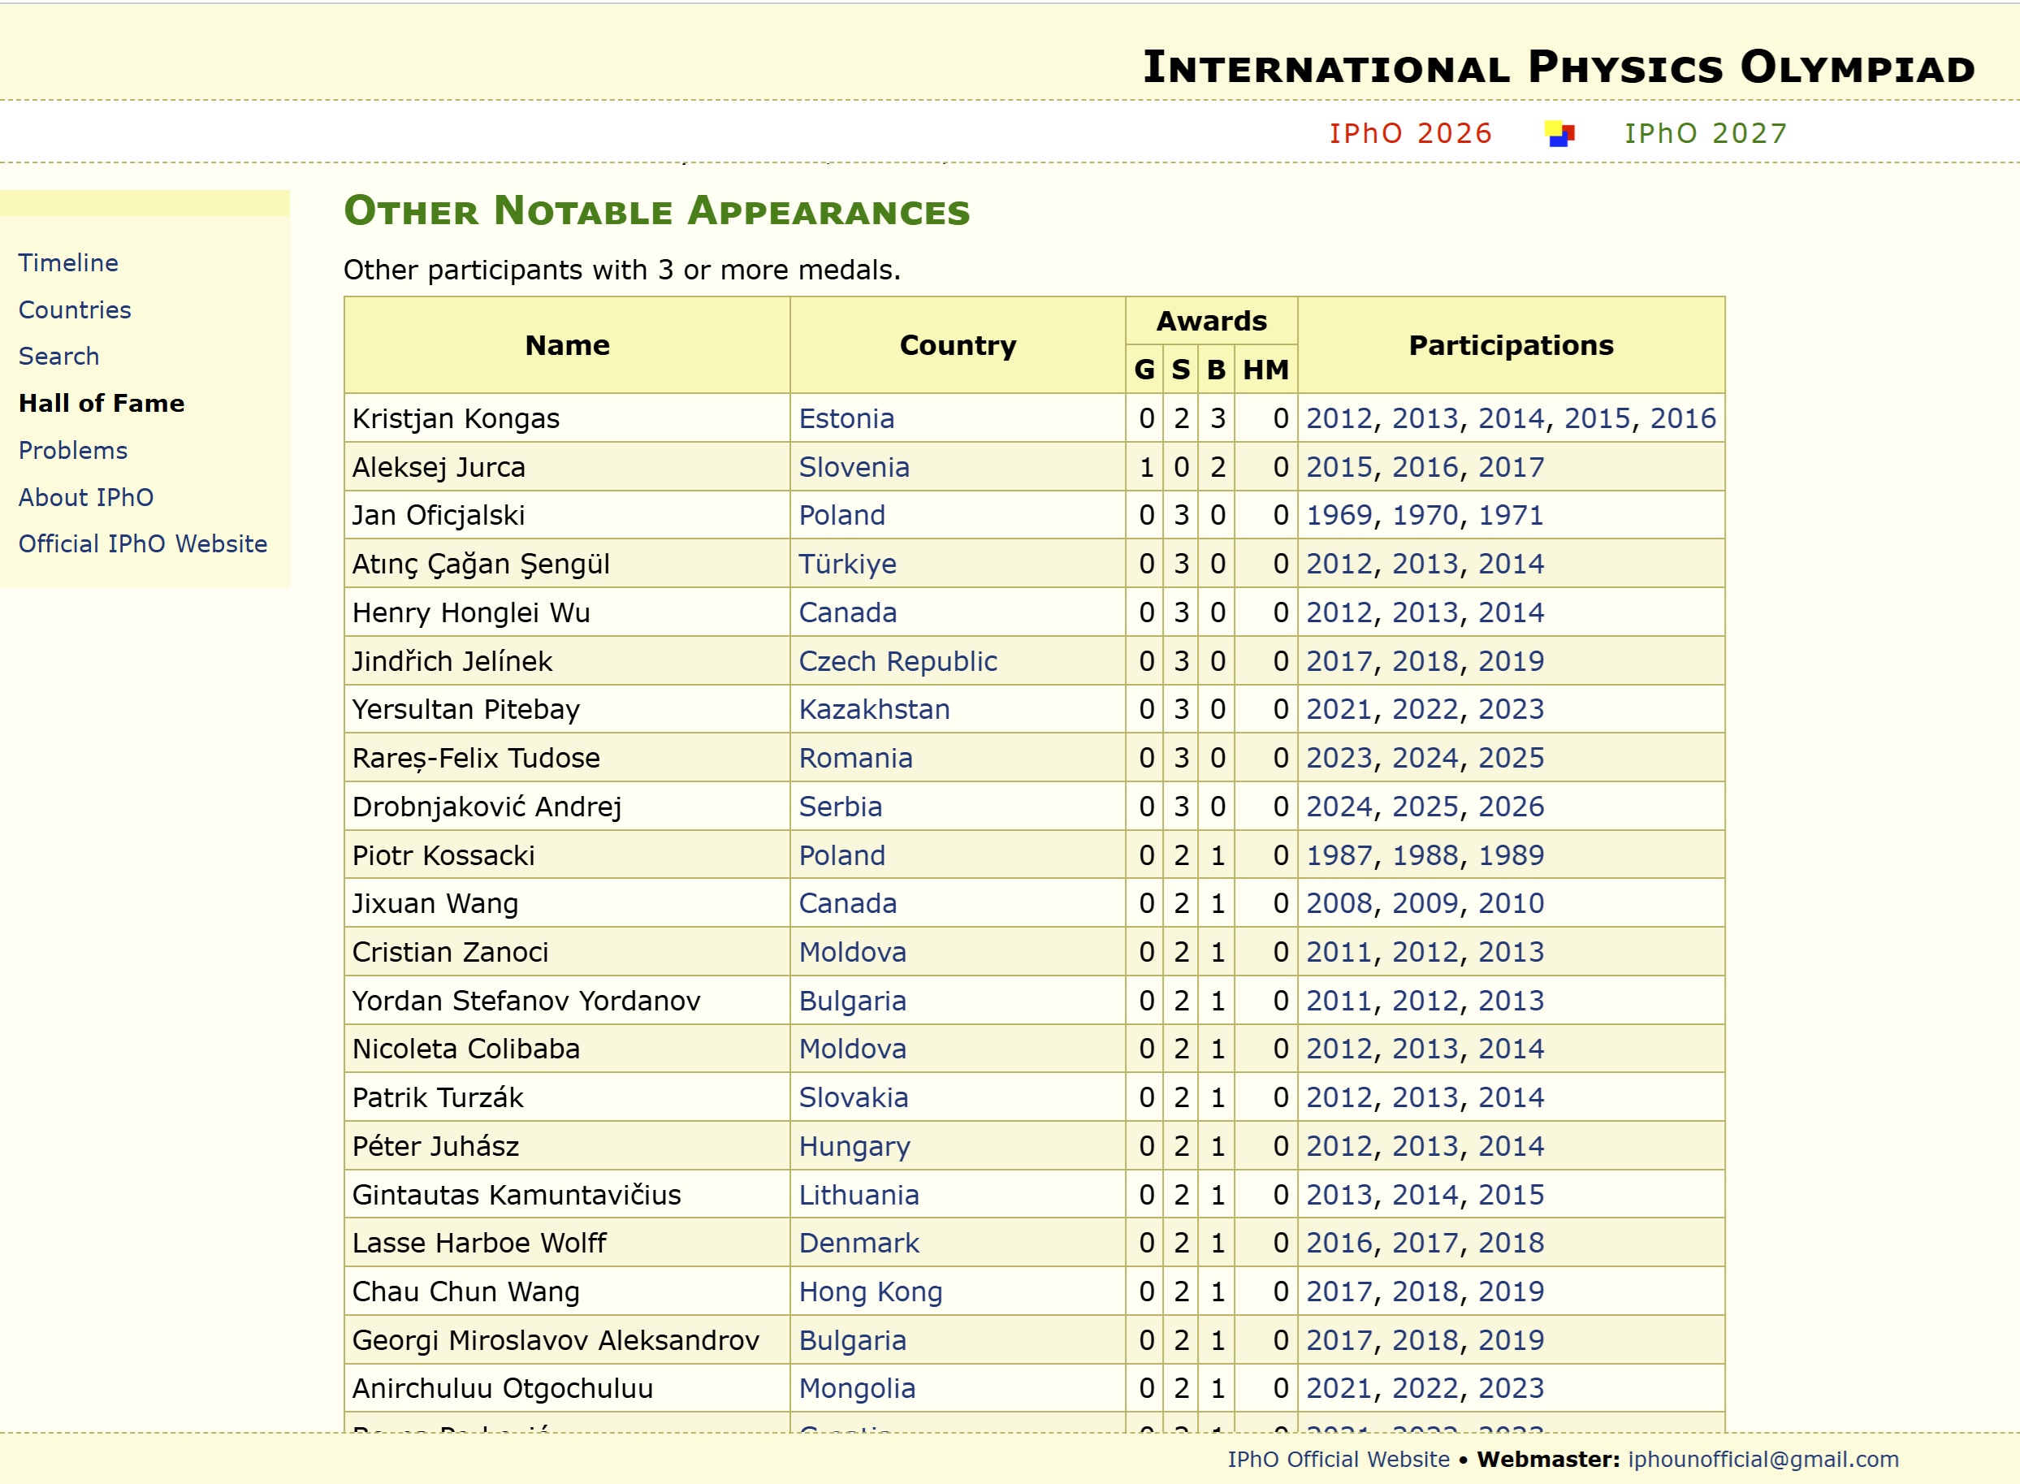Screen dimensions: 2020x1484
Task: Open Canada link in Henry Honglei Wu row
Action: (x=848, y=612)
